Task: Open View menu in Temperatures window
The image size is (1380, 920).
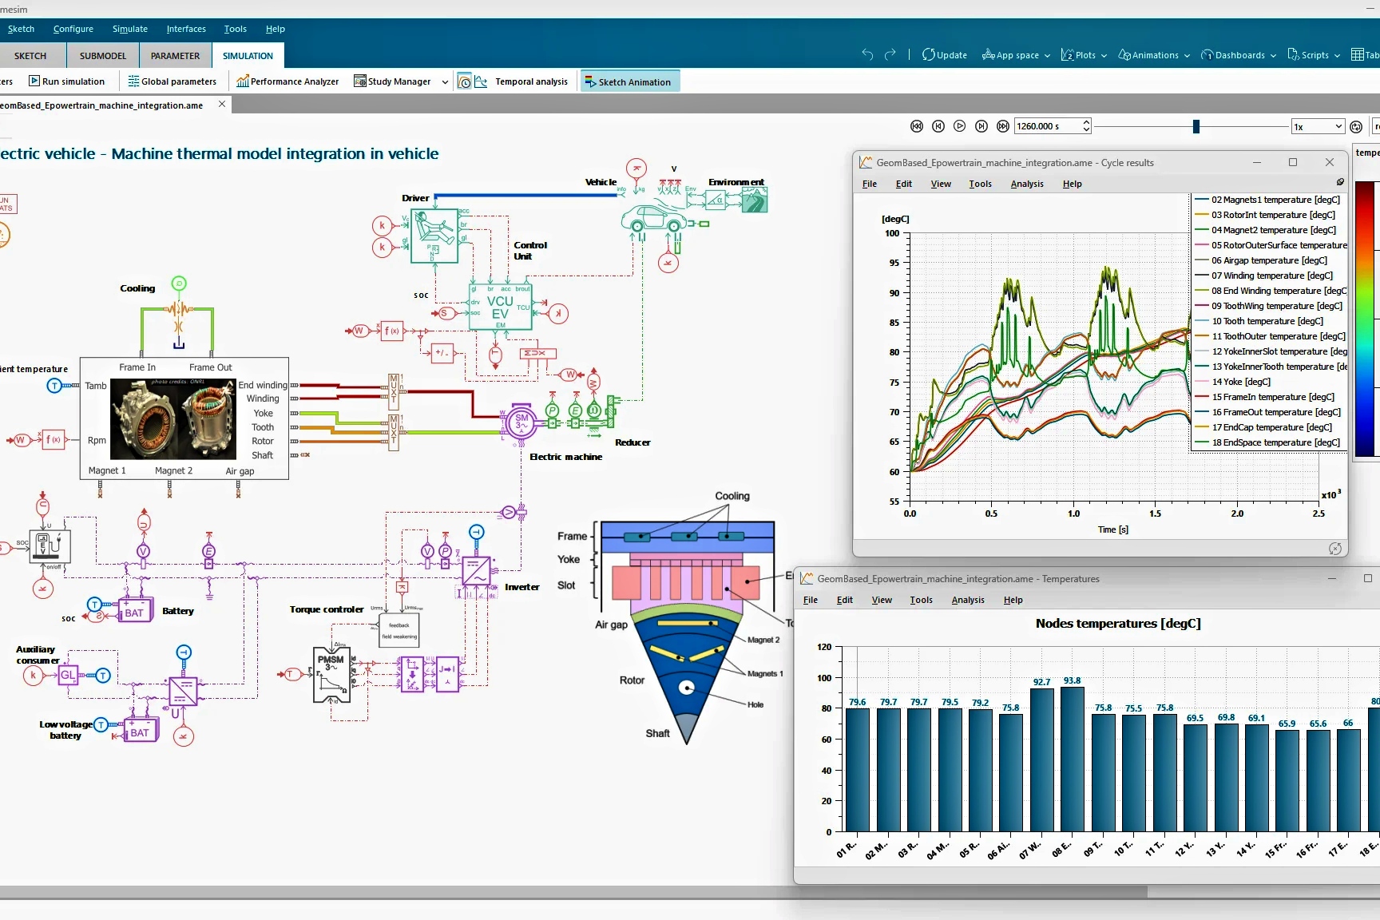Action: click(882, 600)
